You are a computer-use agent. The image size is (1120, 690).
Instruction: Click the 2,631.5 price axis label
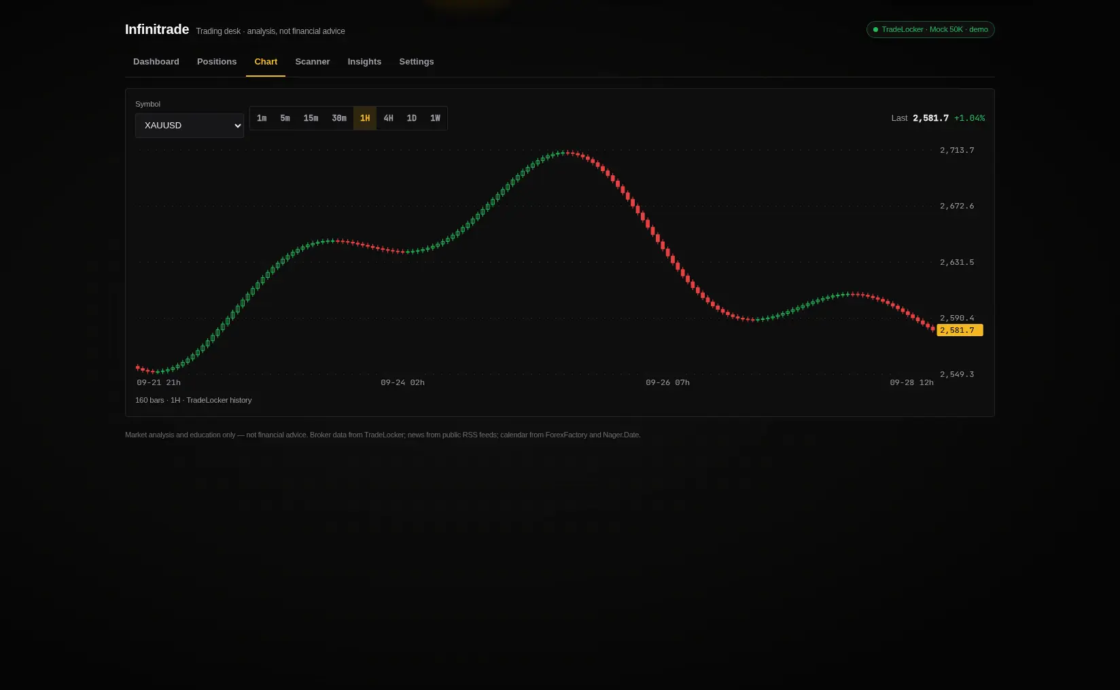[957, 262]
